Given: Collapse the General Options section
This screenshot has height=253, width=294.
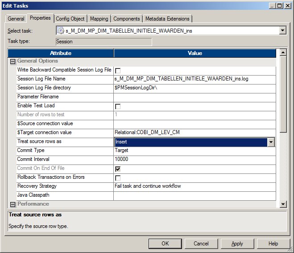Looking at the screenshot, I should (12, 61).
